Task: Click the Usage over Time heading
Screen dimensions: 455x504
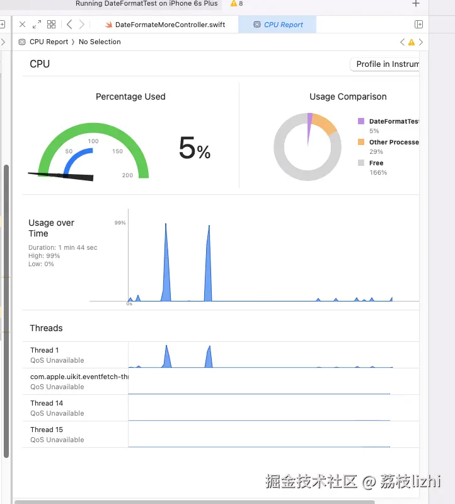Action: [x=52, y=228]
